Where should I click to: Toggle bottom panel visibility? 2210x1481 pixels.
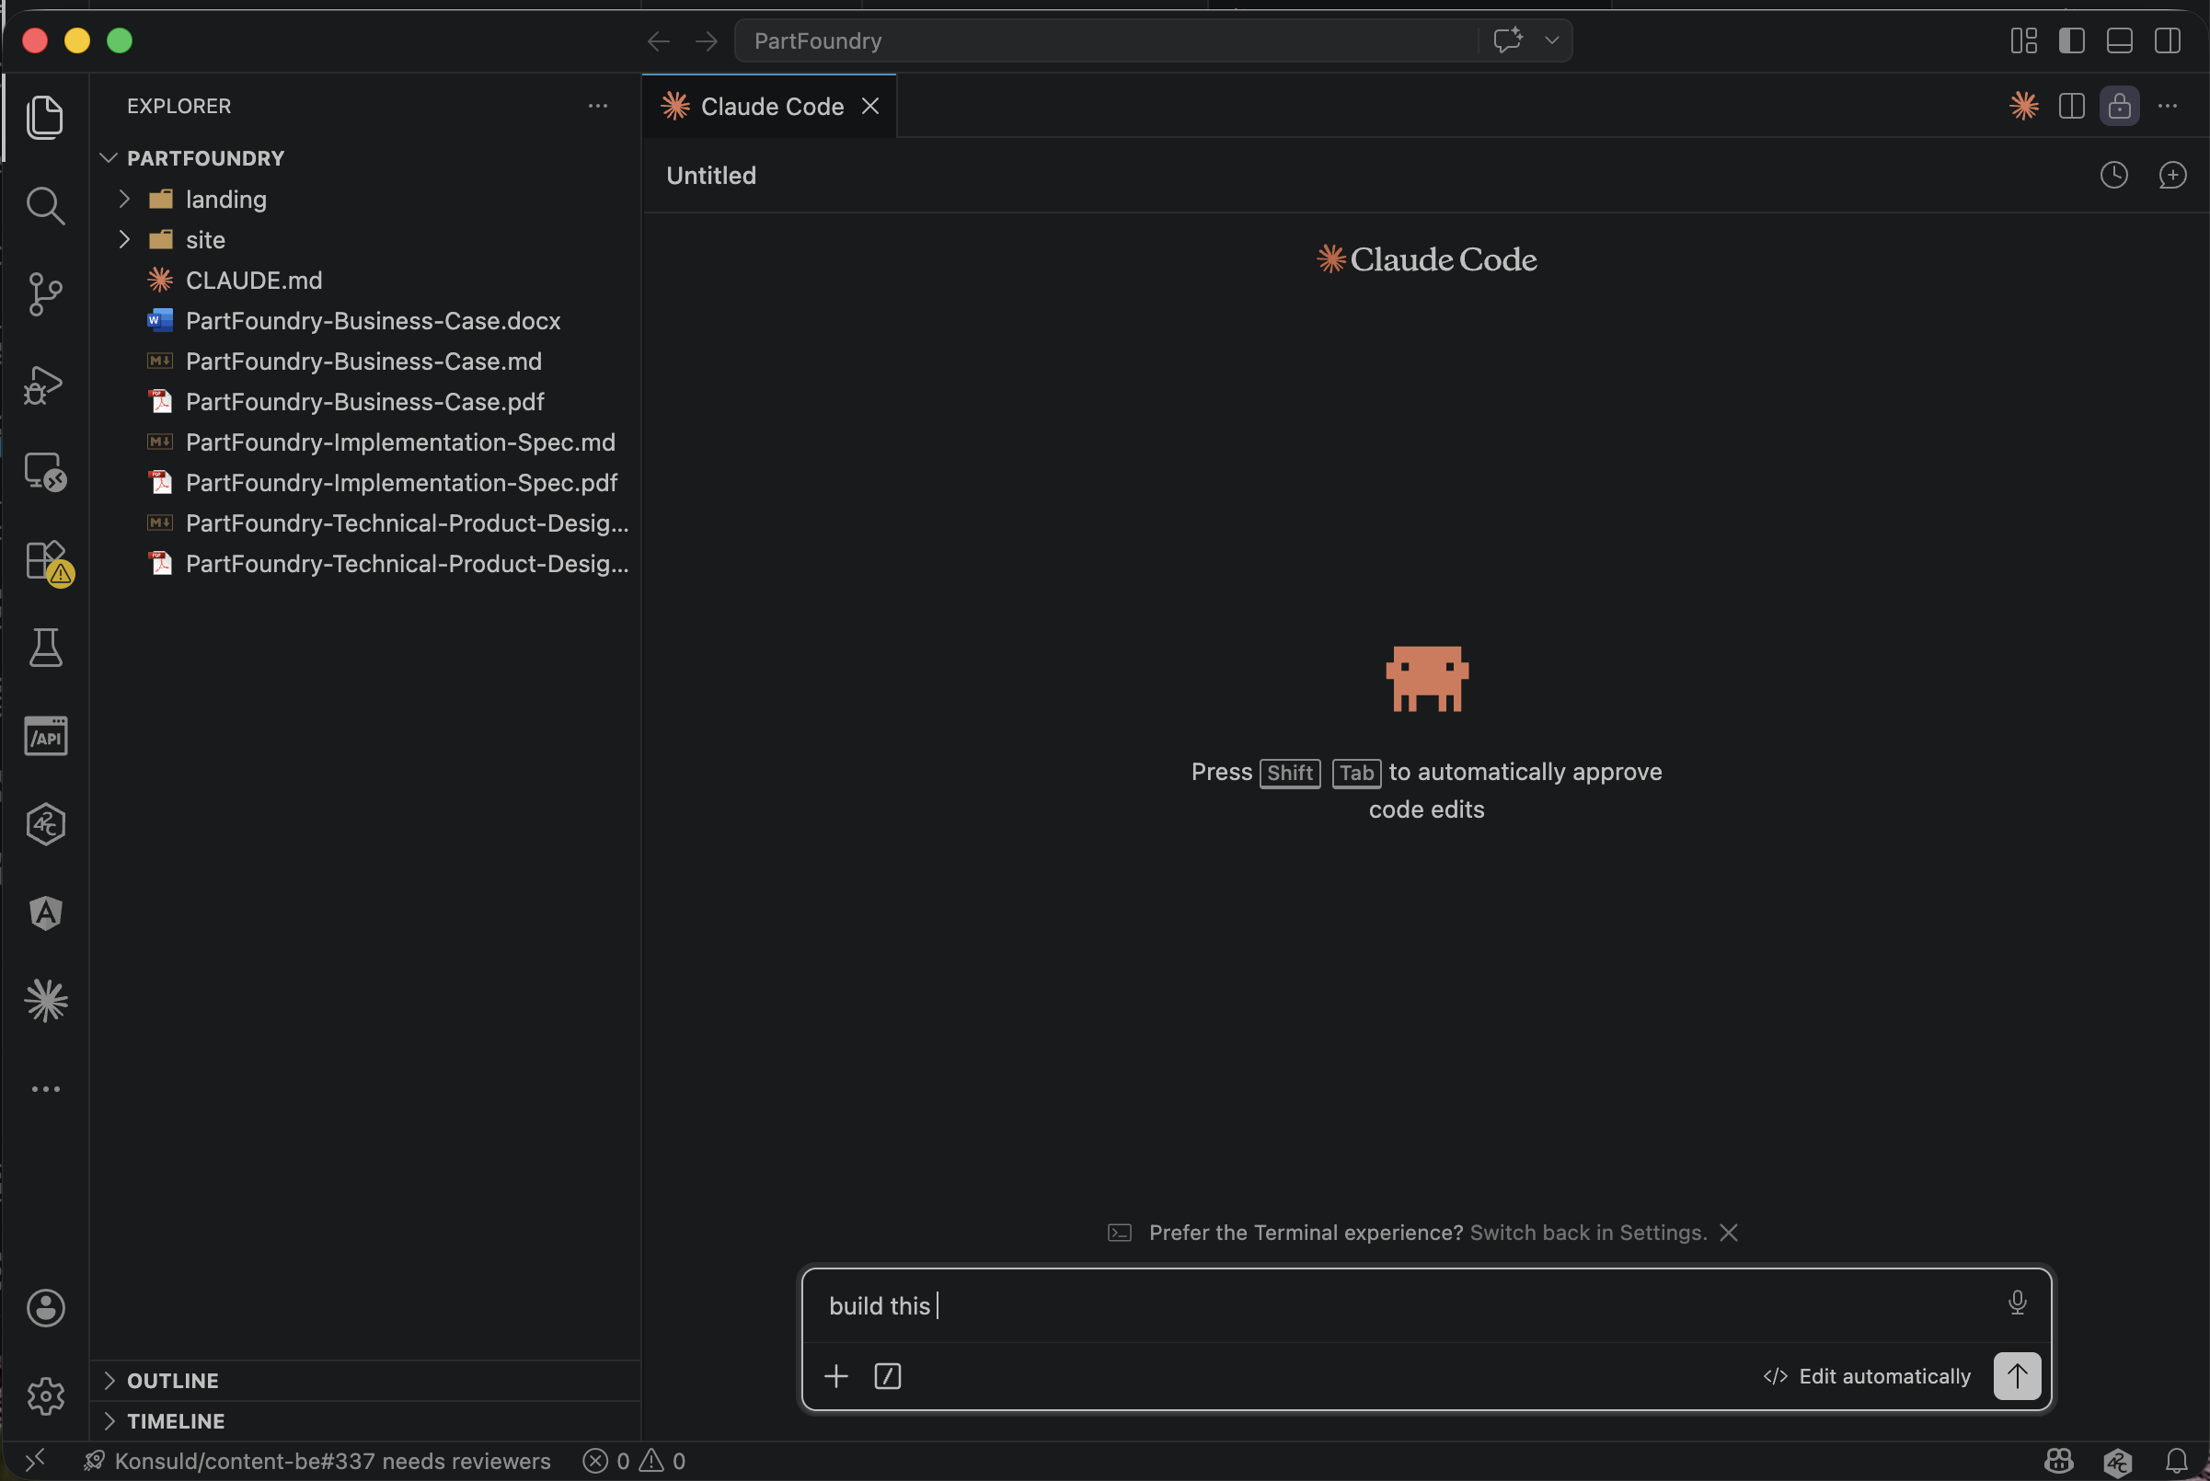tap(2119, 40)
